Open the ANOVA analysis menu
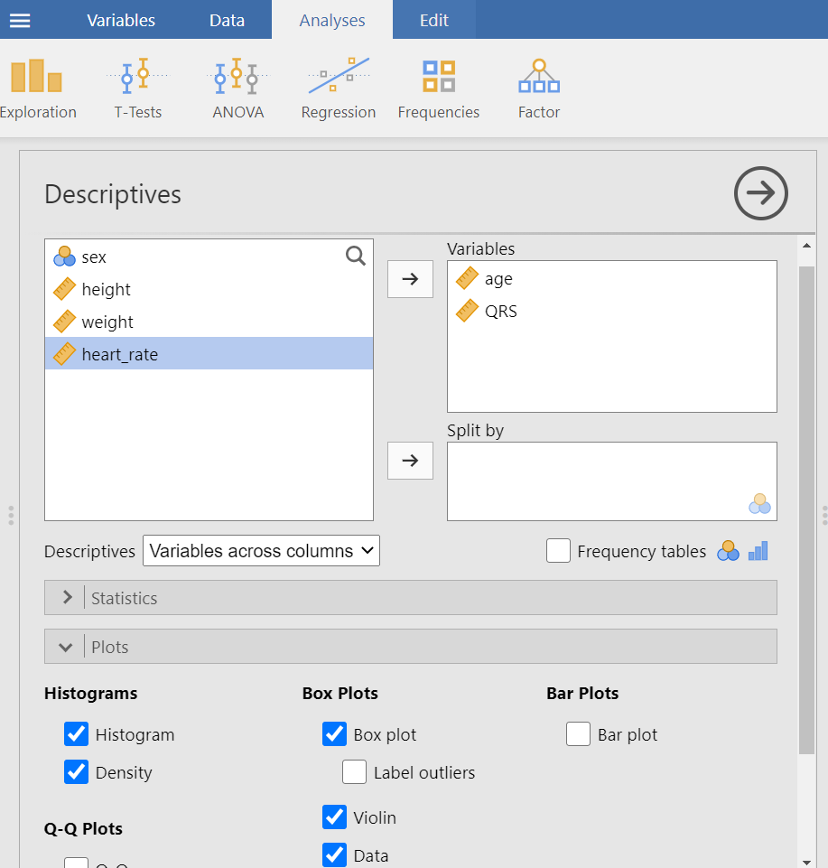828x868 pixels. (237, 89)
